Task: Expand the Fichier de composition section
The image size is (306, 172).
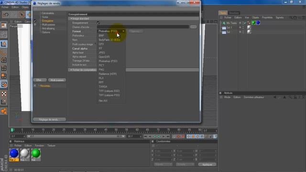Action: tap(71, 70)
